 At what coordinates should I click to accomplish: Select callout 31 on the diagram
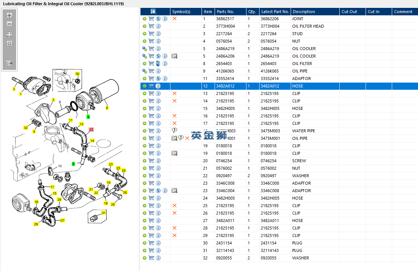tap(104, 213)
